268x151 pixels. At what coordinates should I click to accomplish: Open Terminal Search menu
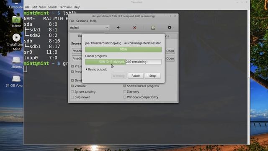point(52,7)
